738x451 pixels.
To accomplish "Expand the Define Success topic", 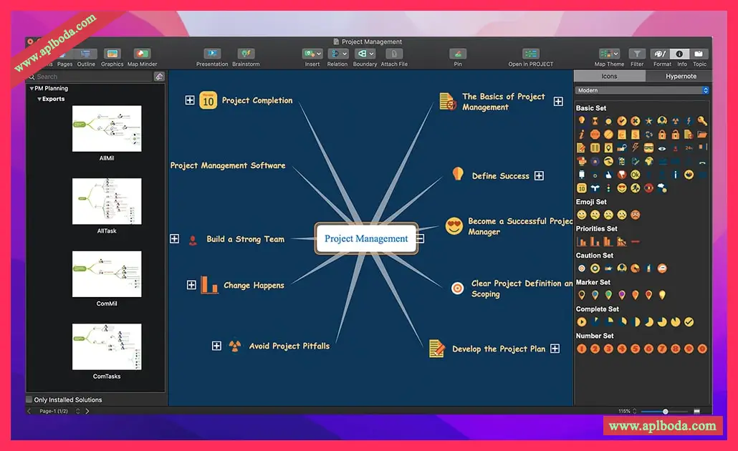I will pyautogui.click(x=539, y=176).
